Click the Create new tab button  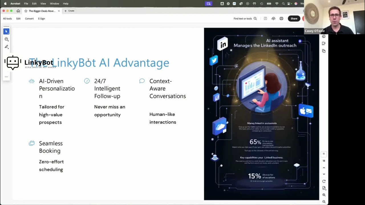tap(69, 11)
